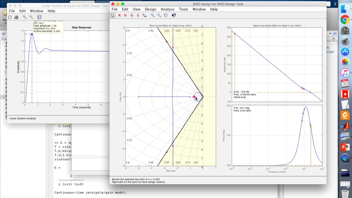The image size is (352, 198).
Task: Select the pan hand tool
Action: pos(166,15)
